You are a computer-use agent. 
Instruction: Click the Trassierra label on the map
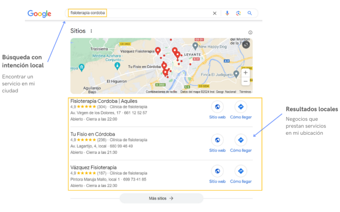[99, 49]
